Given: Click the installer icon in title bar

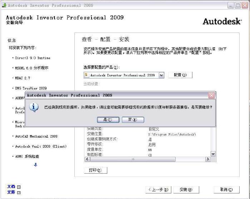Looking at the screenshot, I should click(4, 5).
